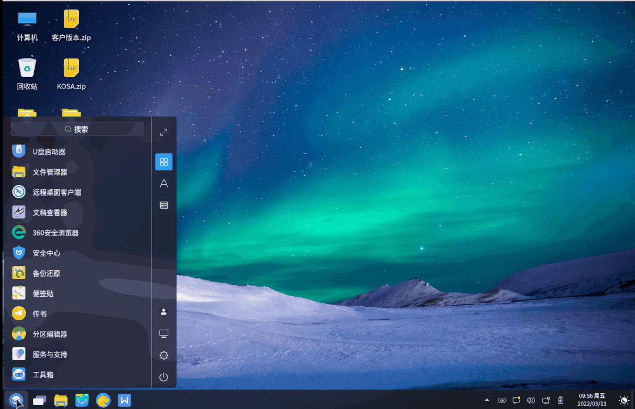Switch to function category view in menu

point(164,205)
